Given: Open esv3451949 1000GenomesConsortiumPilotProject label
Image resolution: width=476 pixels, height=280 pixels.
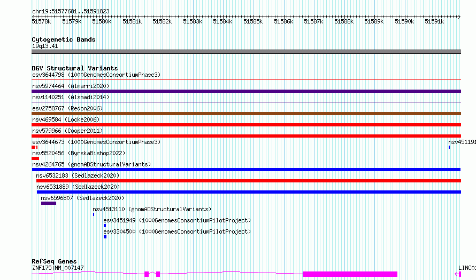Looking at the screenshot, I should click(x=177, y=220).
